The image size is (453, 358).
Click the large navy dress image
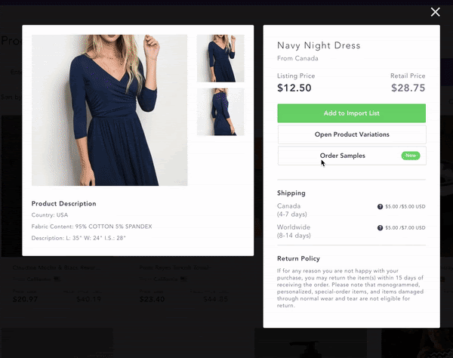point(109,110)
